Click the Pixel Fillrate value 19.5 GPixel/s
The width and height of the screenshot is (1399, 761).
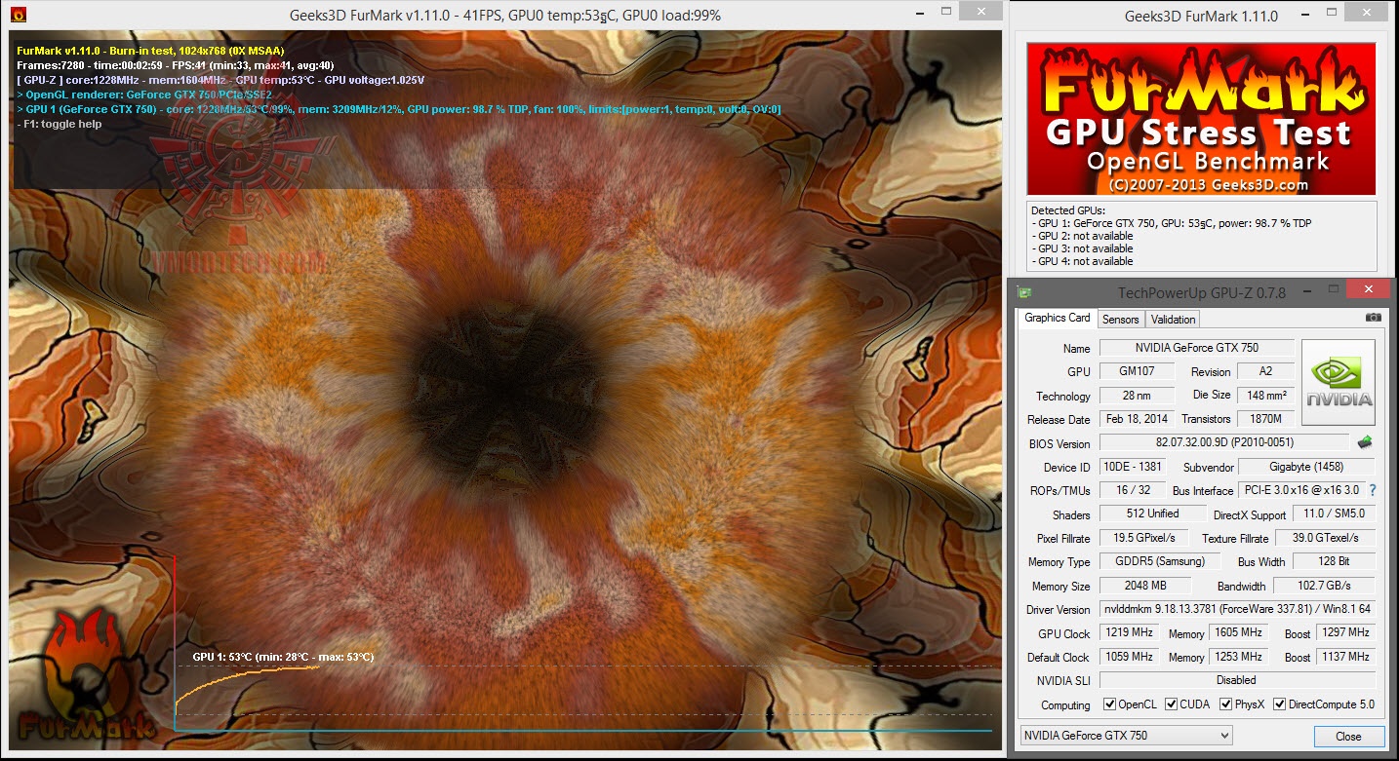pyautogui.click(x=1143, y=537)
